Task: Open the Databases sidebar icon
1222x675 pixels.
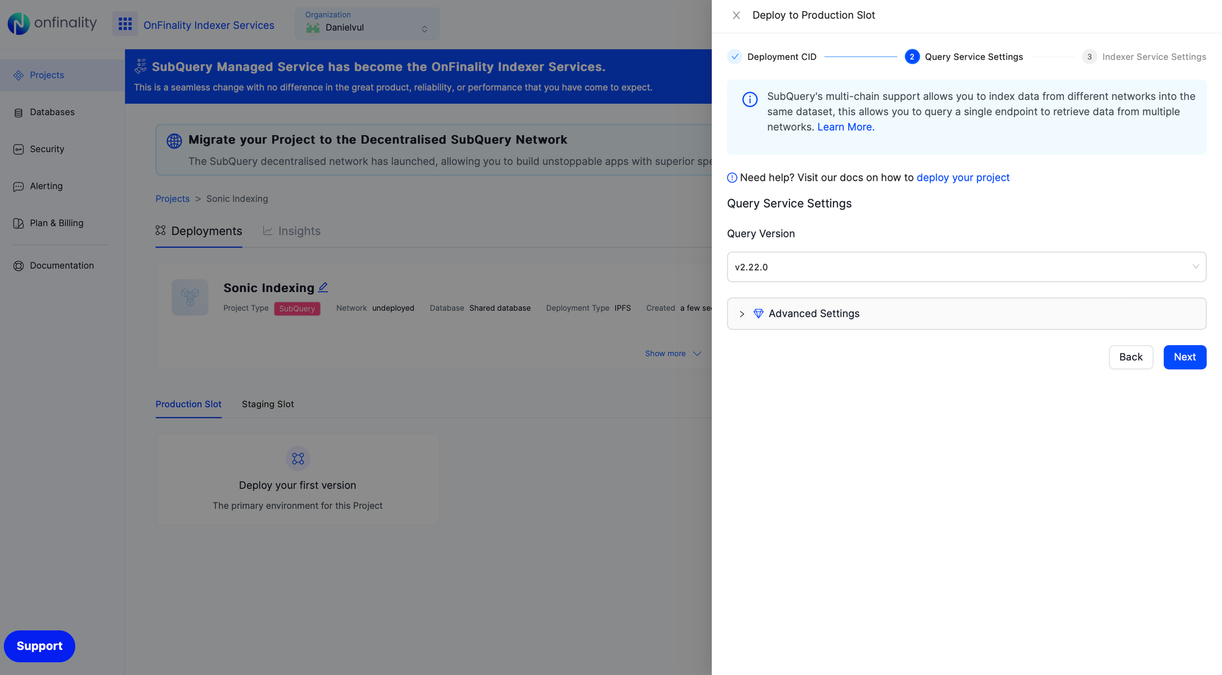Action: [18, 112]
